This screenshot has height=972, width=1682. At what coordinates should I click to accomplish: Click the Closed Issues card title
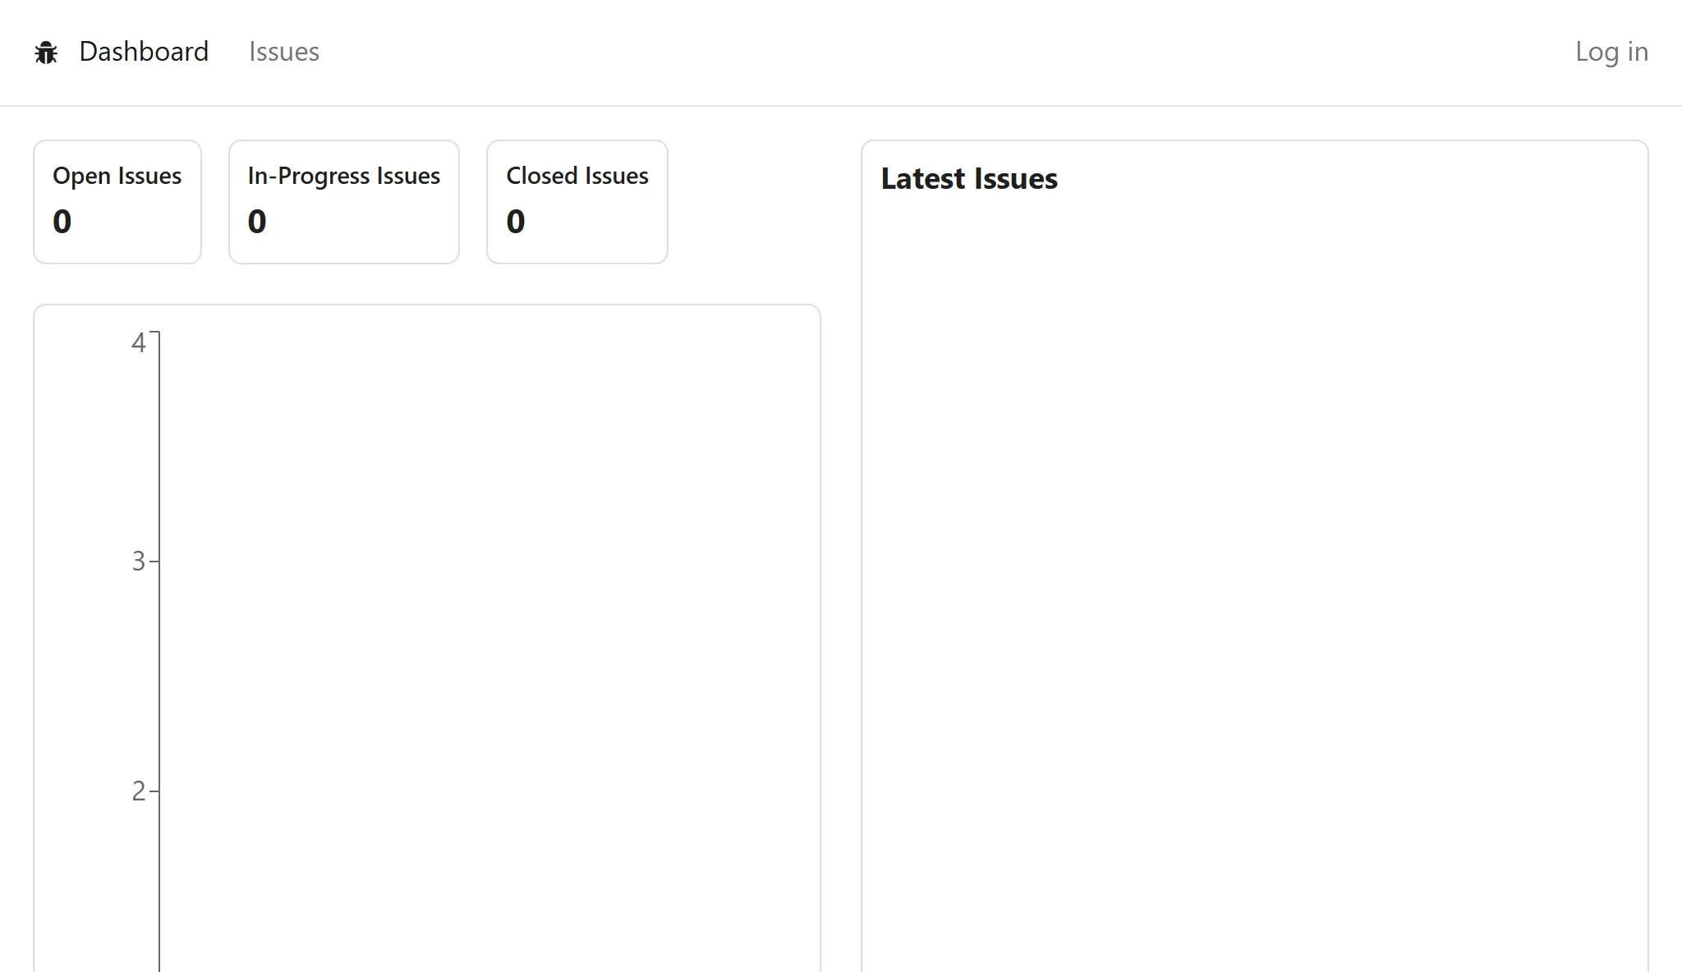577,175
